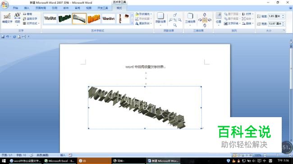293x164 pixels.
Task: Click height spinner arrows
Action: point(283,16)
